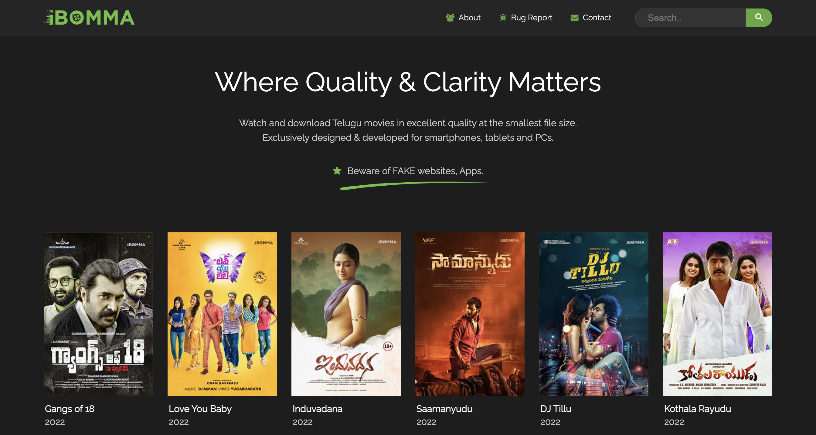Open the Gangs of 18 poster
This screenshot has width=816, height=435.
pyautogui.click(x=98, y=314)
